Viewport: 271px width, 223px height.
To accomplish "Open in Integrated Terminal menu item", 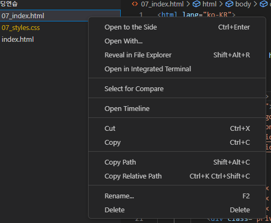I will coord(177,69).
